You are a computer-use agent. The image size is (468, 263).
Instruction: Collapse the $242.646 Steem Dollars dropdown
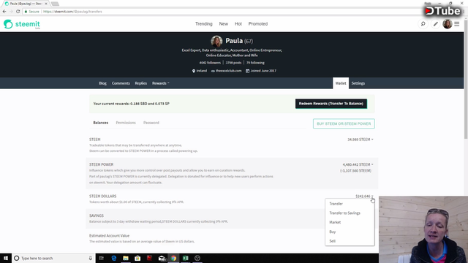pyautogui.click(x=364, y=197)
